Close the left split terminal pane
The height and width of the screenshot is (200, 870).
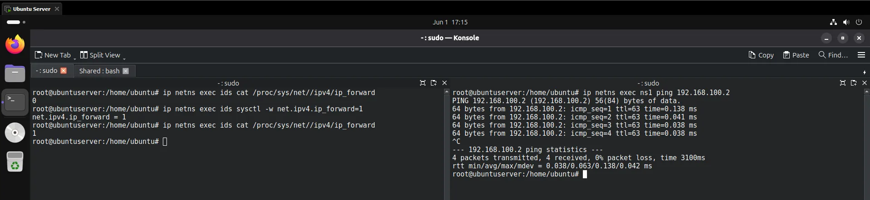pos(445,83)
